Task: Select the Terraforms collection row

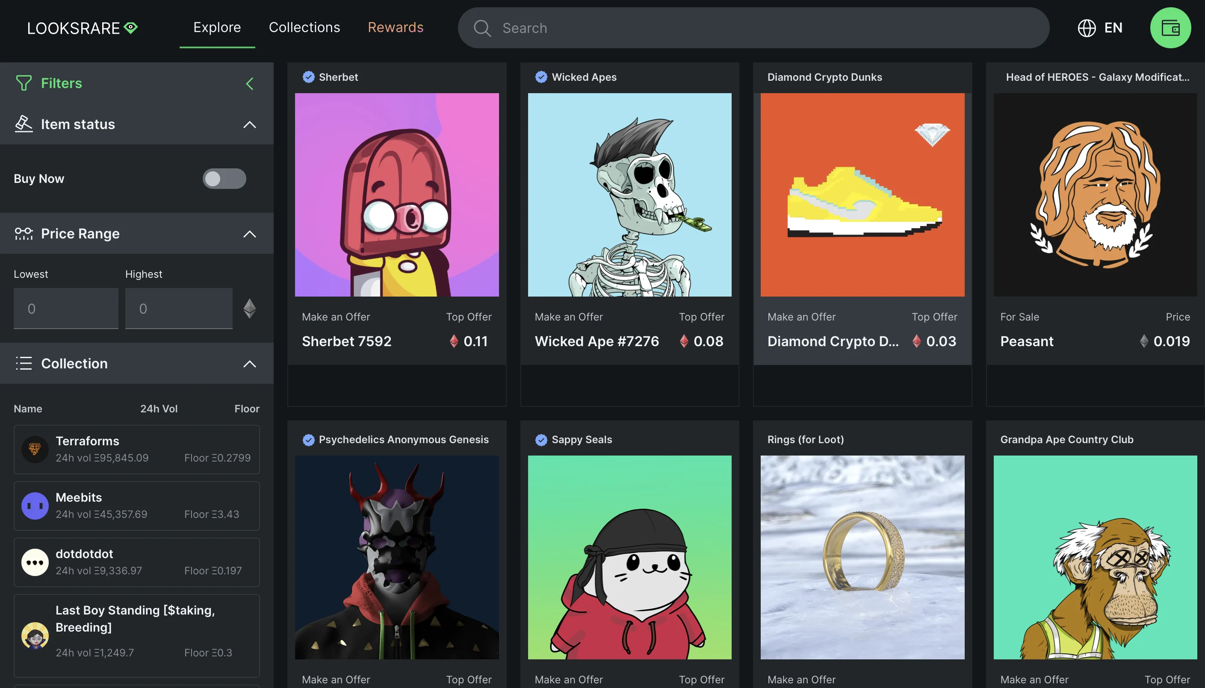Action: [x=136, y=450]
